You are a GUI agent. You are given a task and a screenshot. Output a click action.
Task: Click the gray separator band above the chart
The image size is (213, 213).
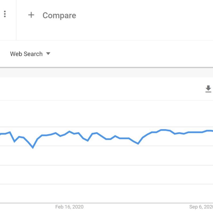(106, 72)
